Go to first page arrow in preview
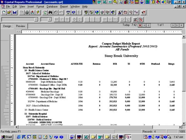 click(x=144, y=25)
